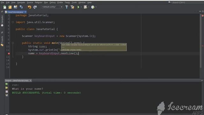Click the Build Project hammer icon
The width and height of the screenshot is (204, 115).
pos(67,7)
